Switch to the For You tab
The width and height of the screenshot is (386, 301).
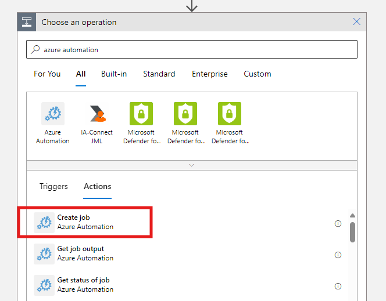coord(47,74)
